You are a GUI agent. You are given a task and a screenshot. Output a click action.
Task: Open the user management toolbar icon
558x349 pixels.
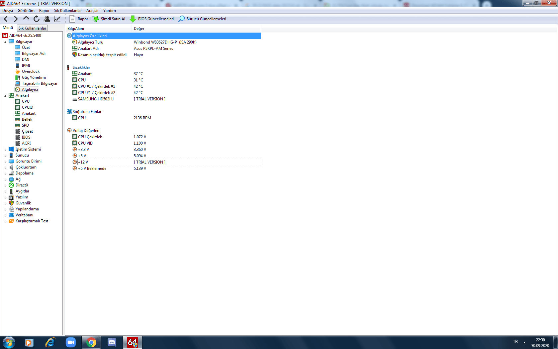tap(47, 19)
